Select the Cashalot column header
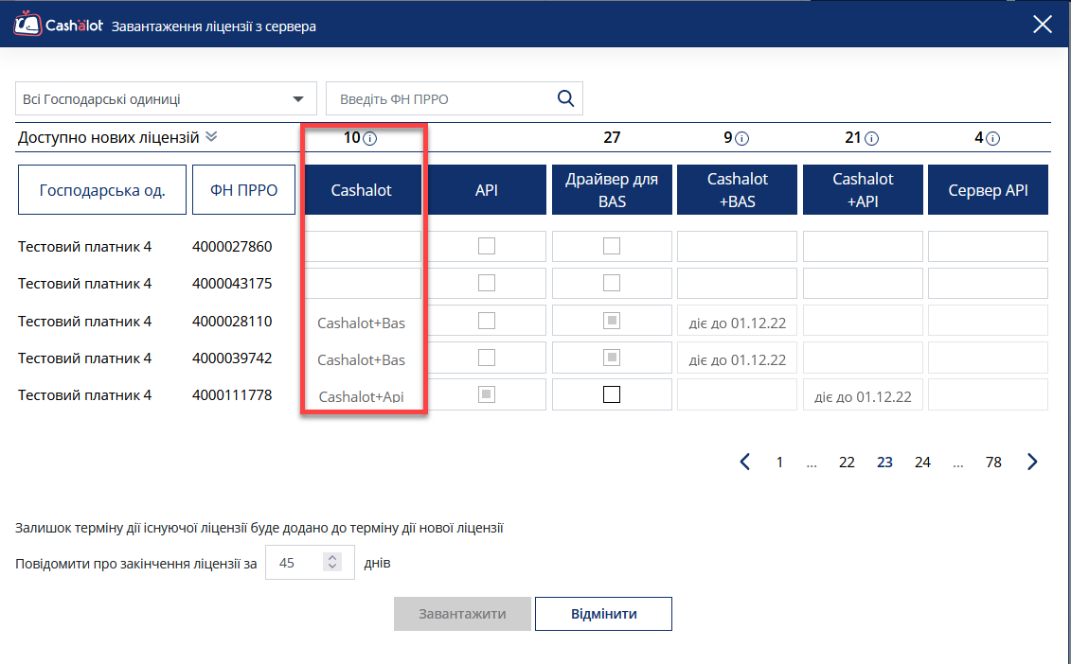This screenshot has width=1071, height=664. point(362,190)
